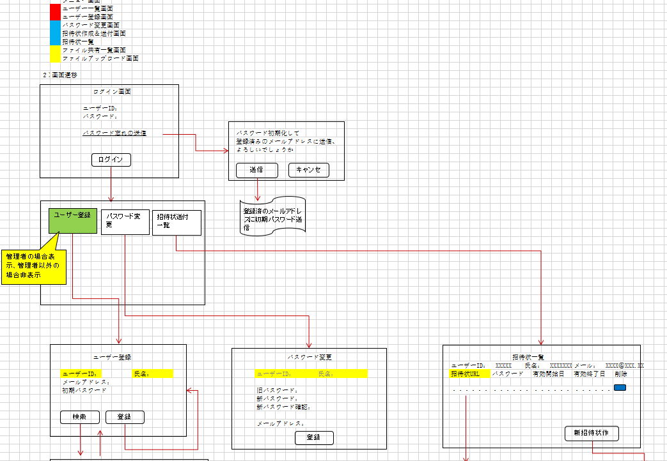Click the 新招待状作 button
Viewport: 667px width, 461px height.
point(592,433)
